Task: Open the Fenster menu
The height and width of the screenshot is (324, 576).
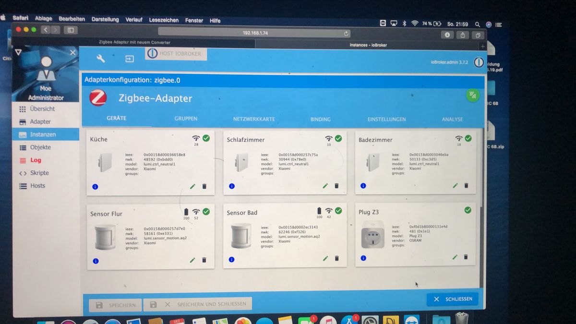Action: (x=194, y=21)
